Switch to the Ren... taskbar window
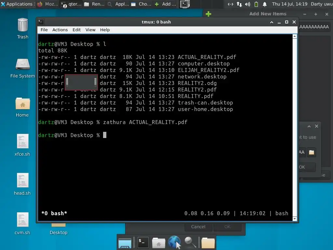Viewport: 333px width, 250px height. click(x=94, y=4)
